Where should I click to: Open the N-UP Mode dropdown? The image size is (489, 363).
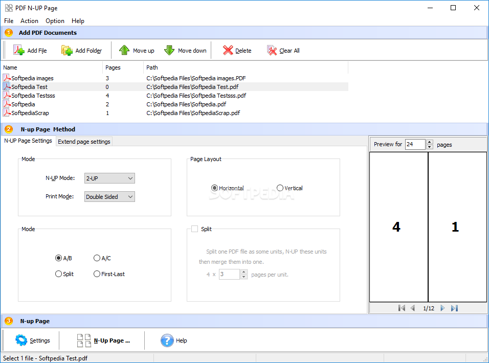pos(109,178)
